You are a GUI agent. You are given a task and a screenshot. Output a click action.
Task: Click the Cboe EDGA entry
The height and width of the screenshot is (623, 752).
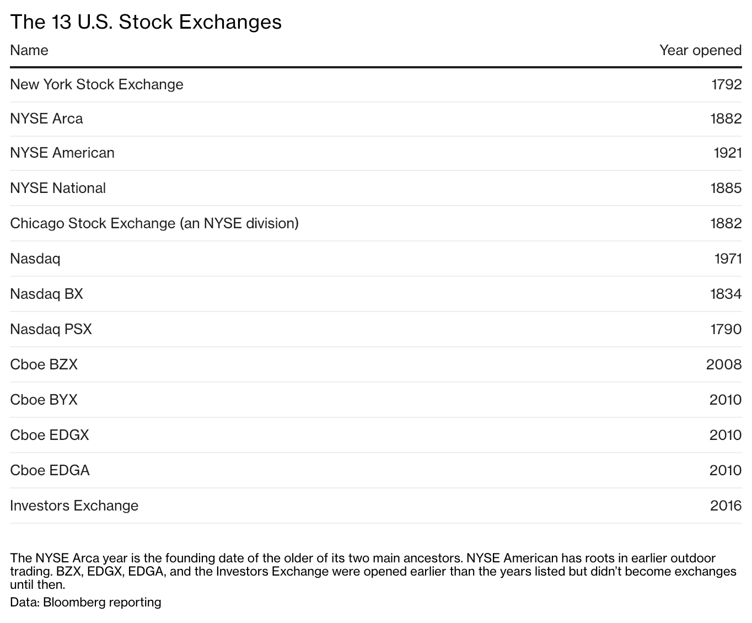tap(50, 470)
